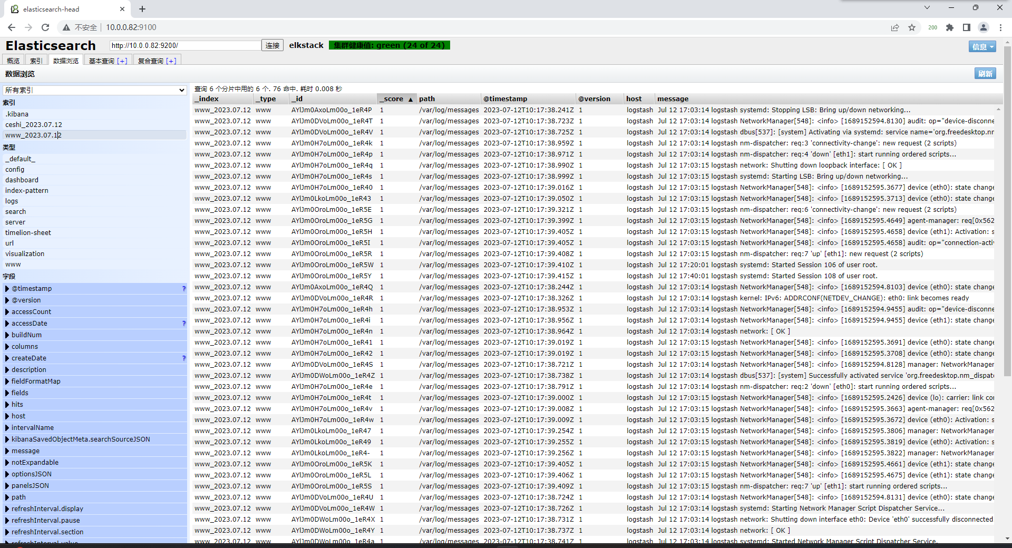
Task: Open a new browser tab
Action: tap(142, 9)
